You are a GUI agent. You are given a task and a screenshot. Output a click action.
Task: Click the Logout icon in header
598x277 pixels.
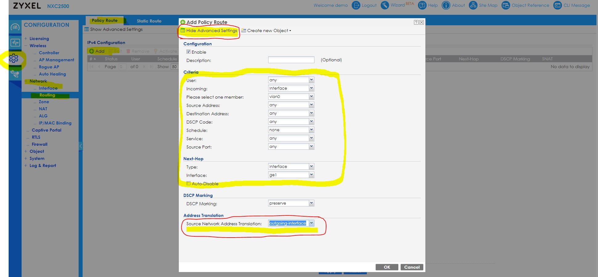pos(356,5)
